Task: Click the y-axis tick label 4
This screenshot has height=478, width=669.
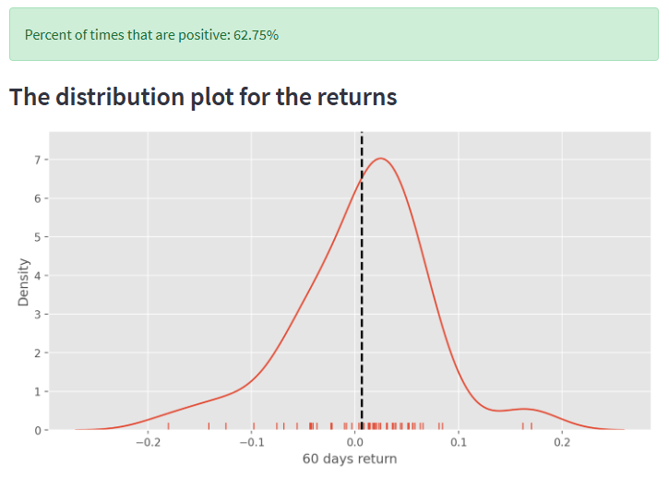Action: coord(38,277)
